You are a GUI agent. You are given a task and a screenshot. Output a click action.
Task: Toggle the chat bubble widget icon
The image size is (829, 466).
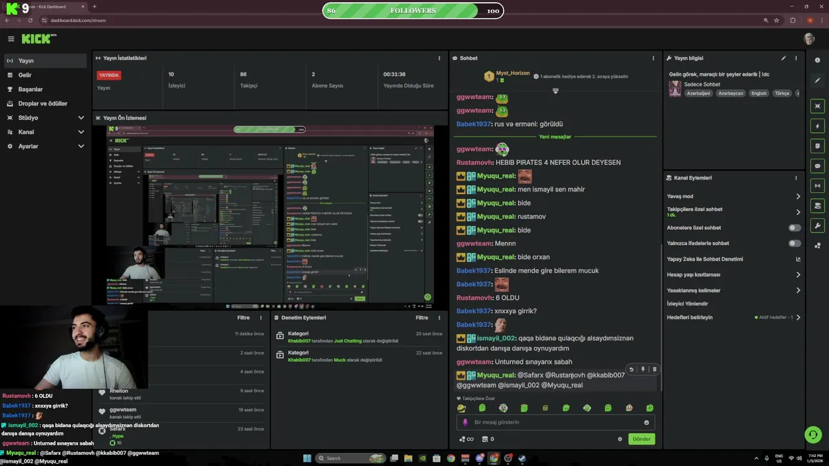coord(817,166)
